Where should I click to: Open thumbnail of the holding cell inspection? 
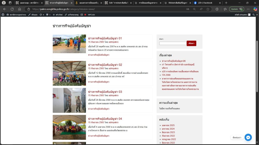(x=69, y=100)
